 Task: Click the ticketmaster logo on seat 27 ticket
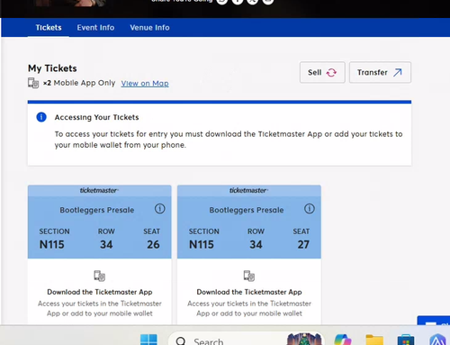point(248,190)
